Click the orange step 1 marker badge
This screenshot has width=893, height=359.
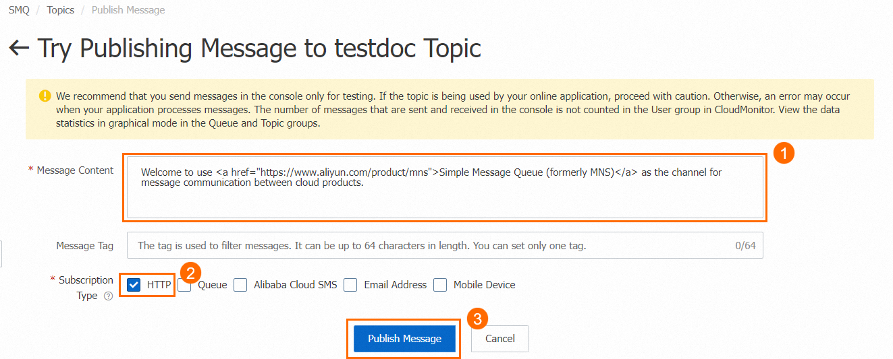coord(783,154)
